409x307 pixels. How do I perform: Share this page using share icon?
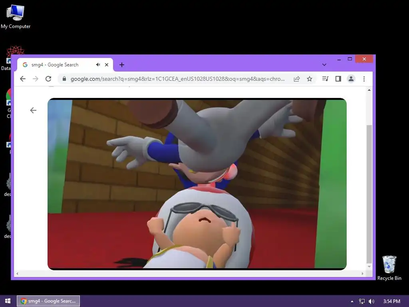tap(297, 79)
